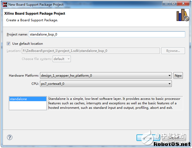Click the library books wizard banner icon
Screen dimensions: 192x148
coord(183,15)
